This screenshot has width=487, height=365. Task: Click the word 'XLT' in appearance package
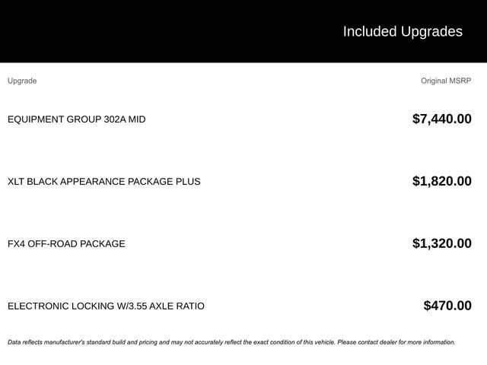point(16,182)
